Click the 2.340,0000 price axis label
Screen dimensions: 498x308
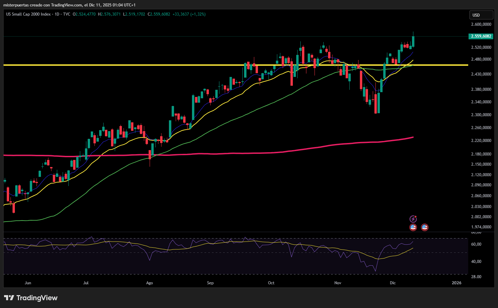pyautogui.click(x=481, y=102)
